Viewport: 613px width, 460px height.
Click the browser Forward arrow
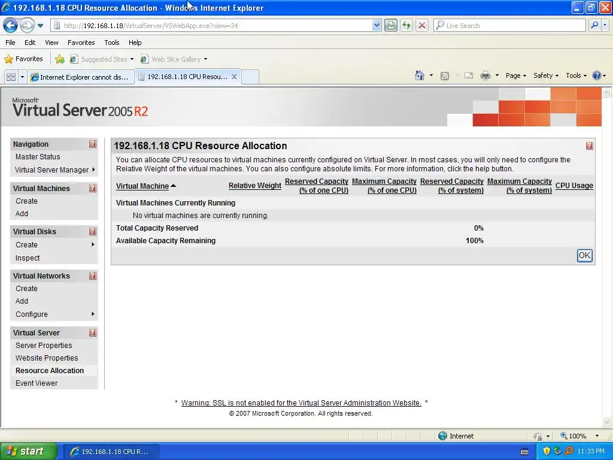click(x=26, y=25)
